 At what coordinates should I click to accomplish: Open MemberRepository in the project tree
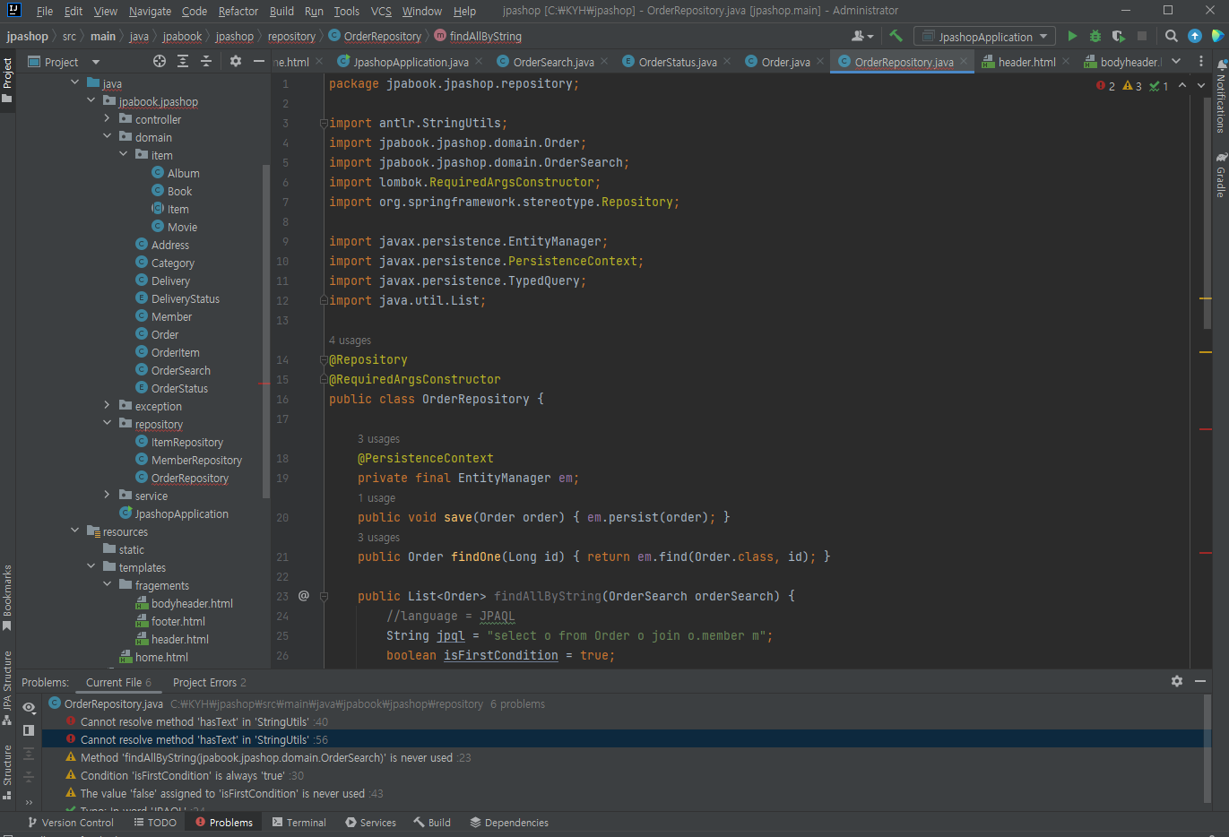click(196, 461)
